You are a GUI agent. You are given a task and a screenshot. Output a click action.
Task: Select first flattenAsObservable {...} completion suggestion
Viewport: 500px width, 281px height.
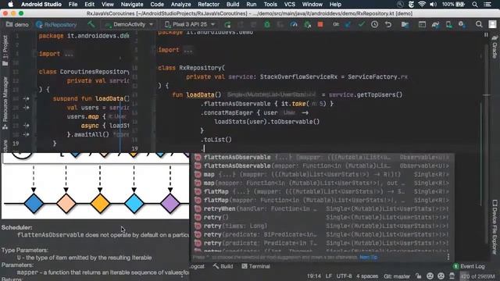[322, 157]
